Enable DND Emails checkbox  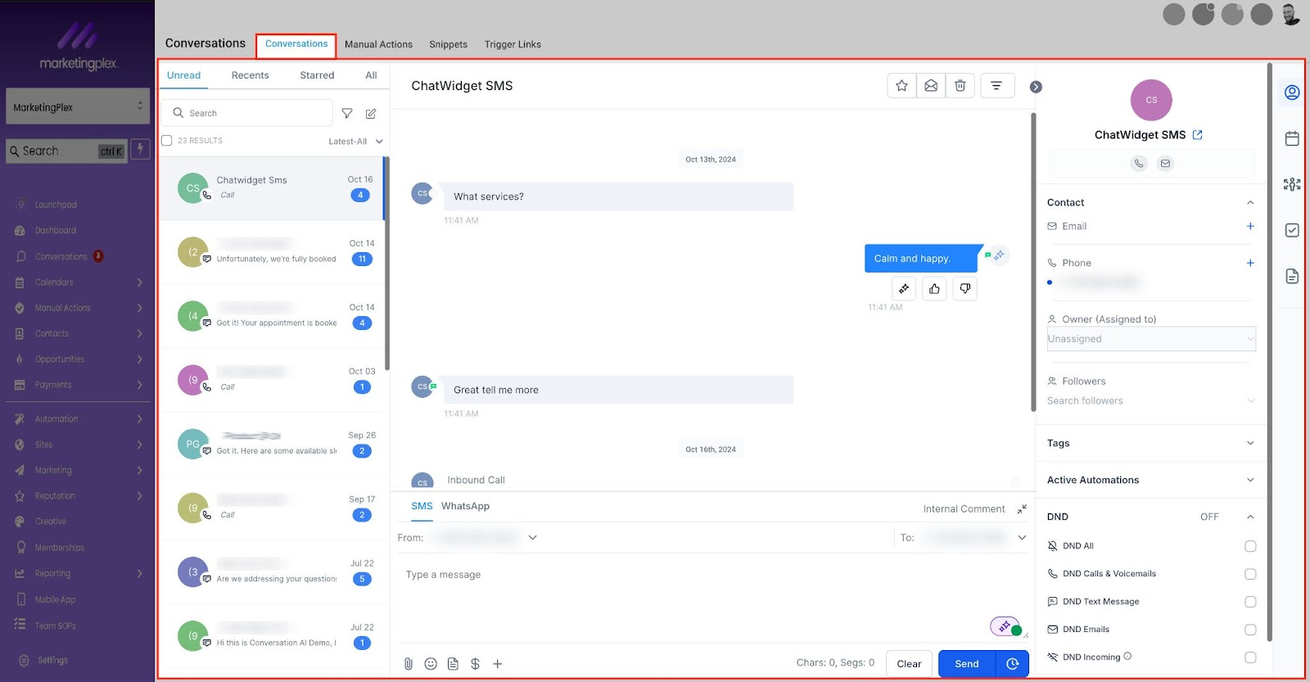point(1250,630)
